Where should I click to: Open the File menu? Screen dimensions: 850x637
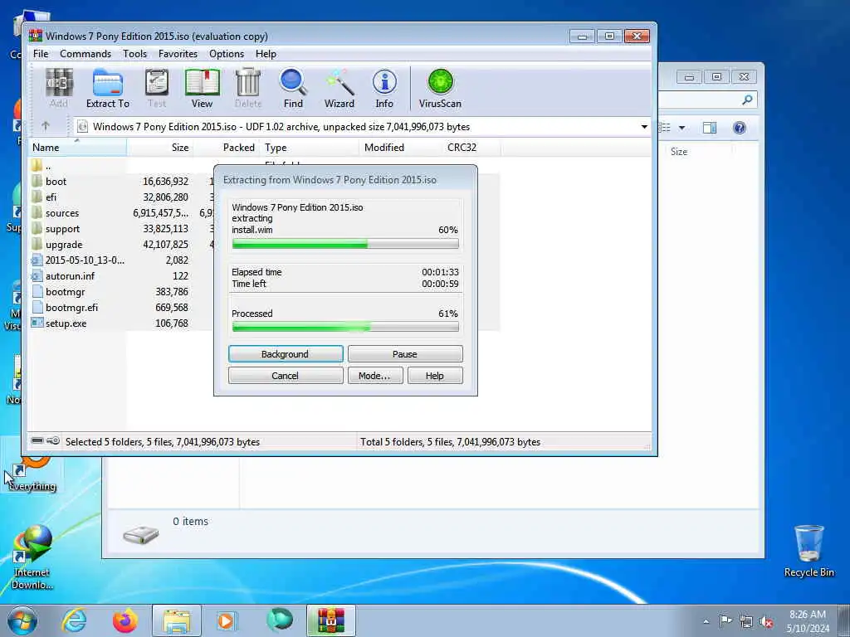coord(41,54)
